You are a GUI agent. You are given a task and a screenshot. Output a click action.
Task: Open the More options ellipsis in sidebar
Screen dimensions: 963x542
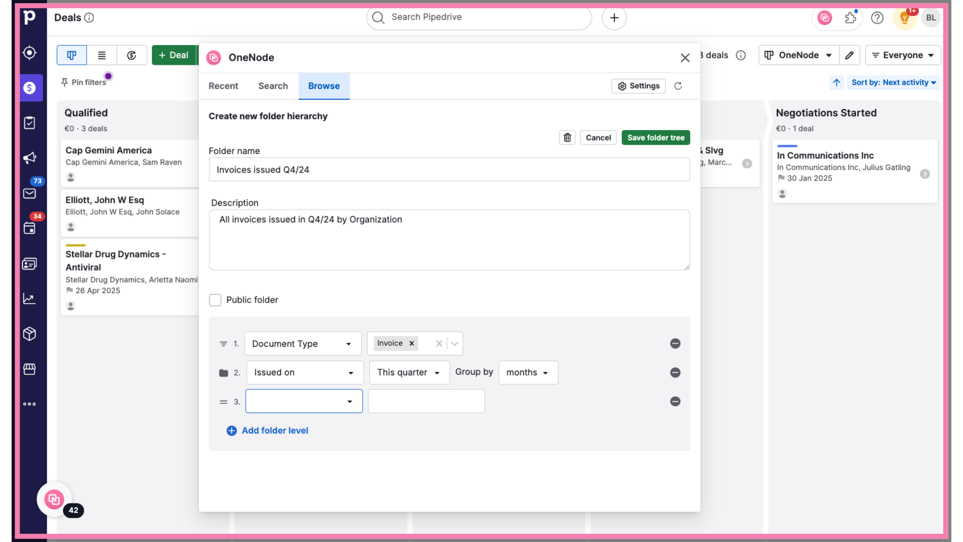coord(30,404)
